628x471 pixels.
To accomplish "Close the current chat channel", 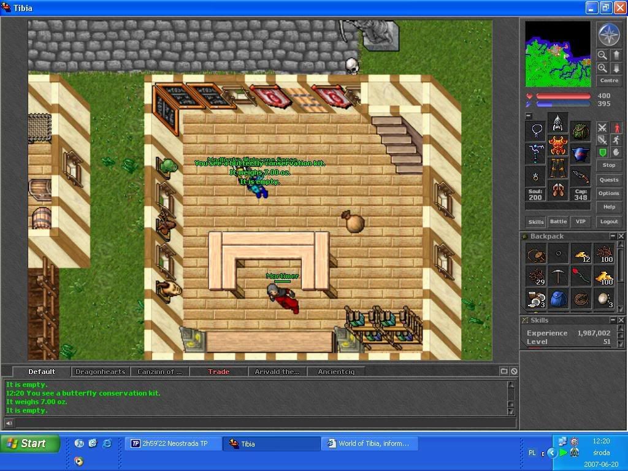I will pos(514,371).
